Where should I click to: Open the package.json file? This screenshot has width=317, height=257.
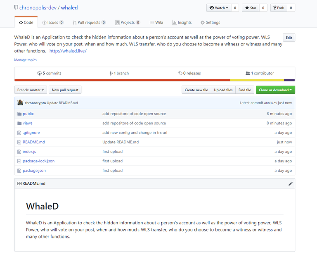coord(34,171)
